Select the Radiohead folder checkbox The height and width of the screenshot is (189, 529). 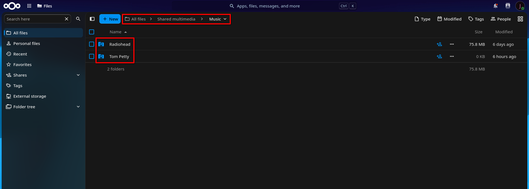pyautogui.click(x=92, y=44)
